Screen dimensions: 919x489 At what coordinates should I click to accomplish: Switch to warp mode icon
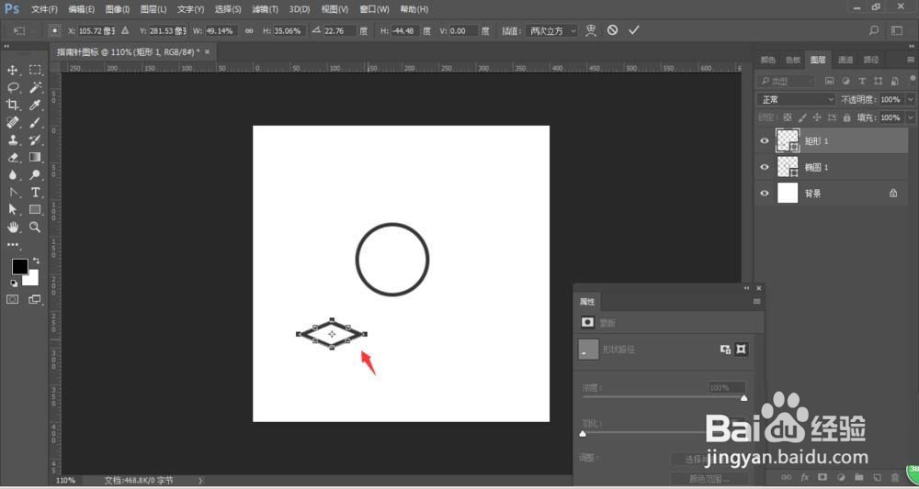tap(591, 30)
